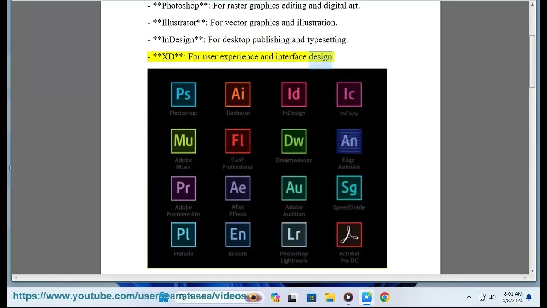Open Task View on the taskbar
This screenshot has height=308, width=547.
tap(293, 297)
